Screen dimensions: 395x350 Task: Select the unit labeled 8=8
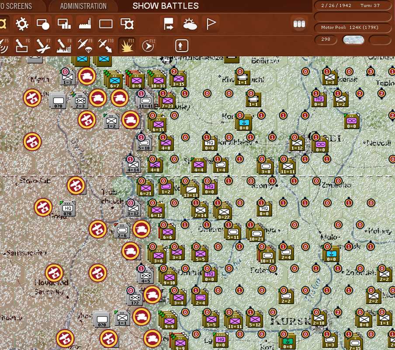364,320
